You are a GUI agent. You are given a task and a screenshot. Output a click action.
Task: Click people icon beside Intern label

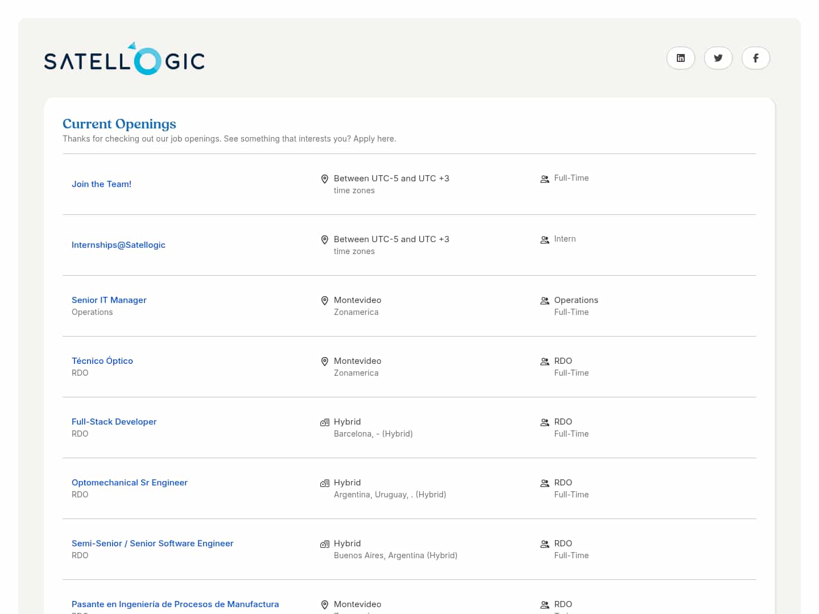(545, 240)
